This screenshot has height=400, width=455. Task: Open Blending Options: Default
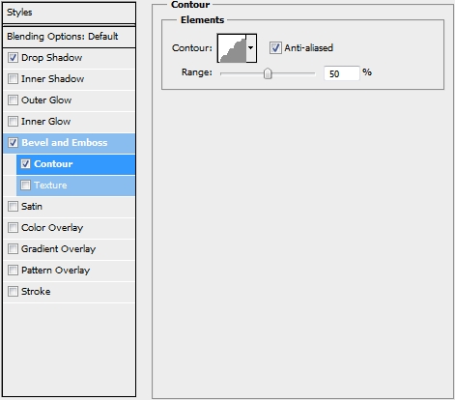pyautogui.click(x=69, y=37)
